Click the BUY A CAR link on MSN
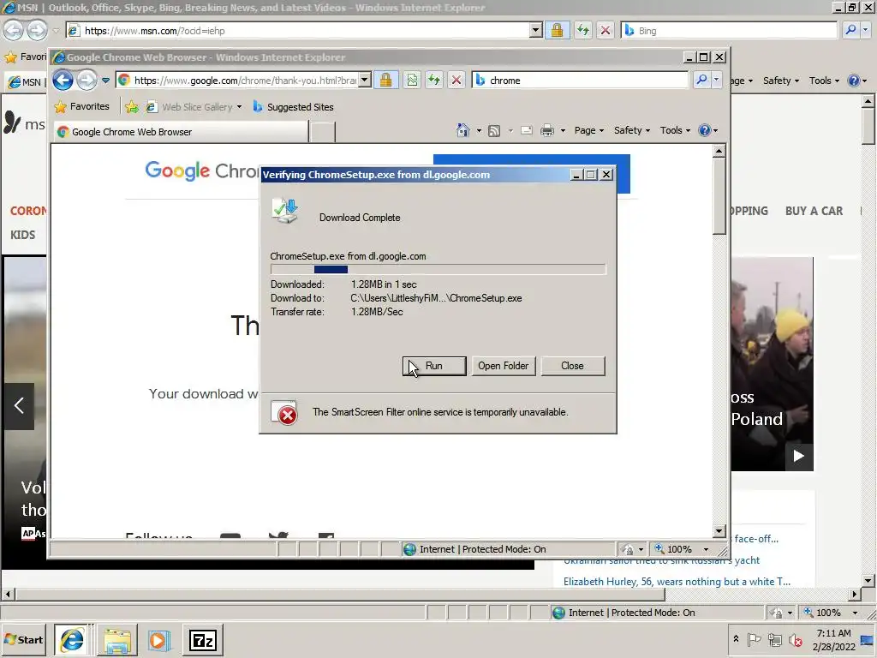 814,211
